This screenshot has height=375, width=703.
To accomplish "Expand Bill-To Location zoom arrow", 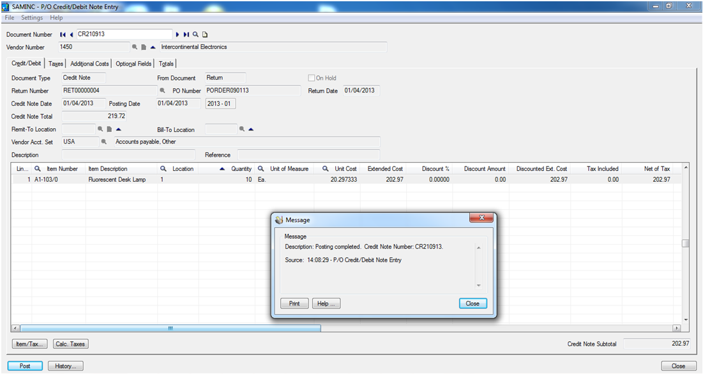I will tap(251, 129).
